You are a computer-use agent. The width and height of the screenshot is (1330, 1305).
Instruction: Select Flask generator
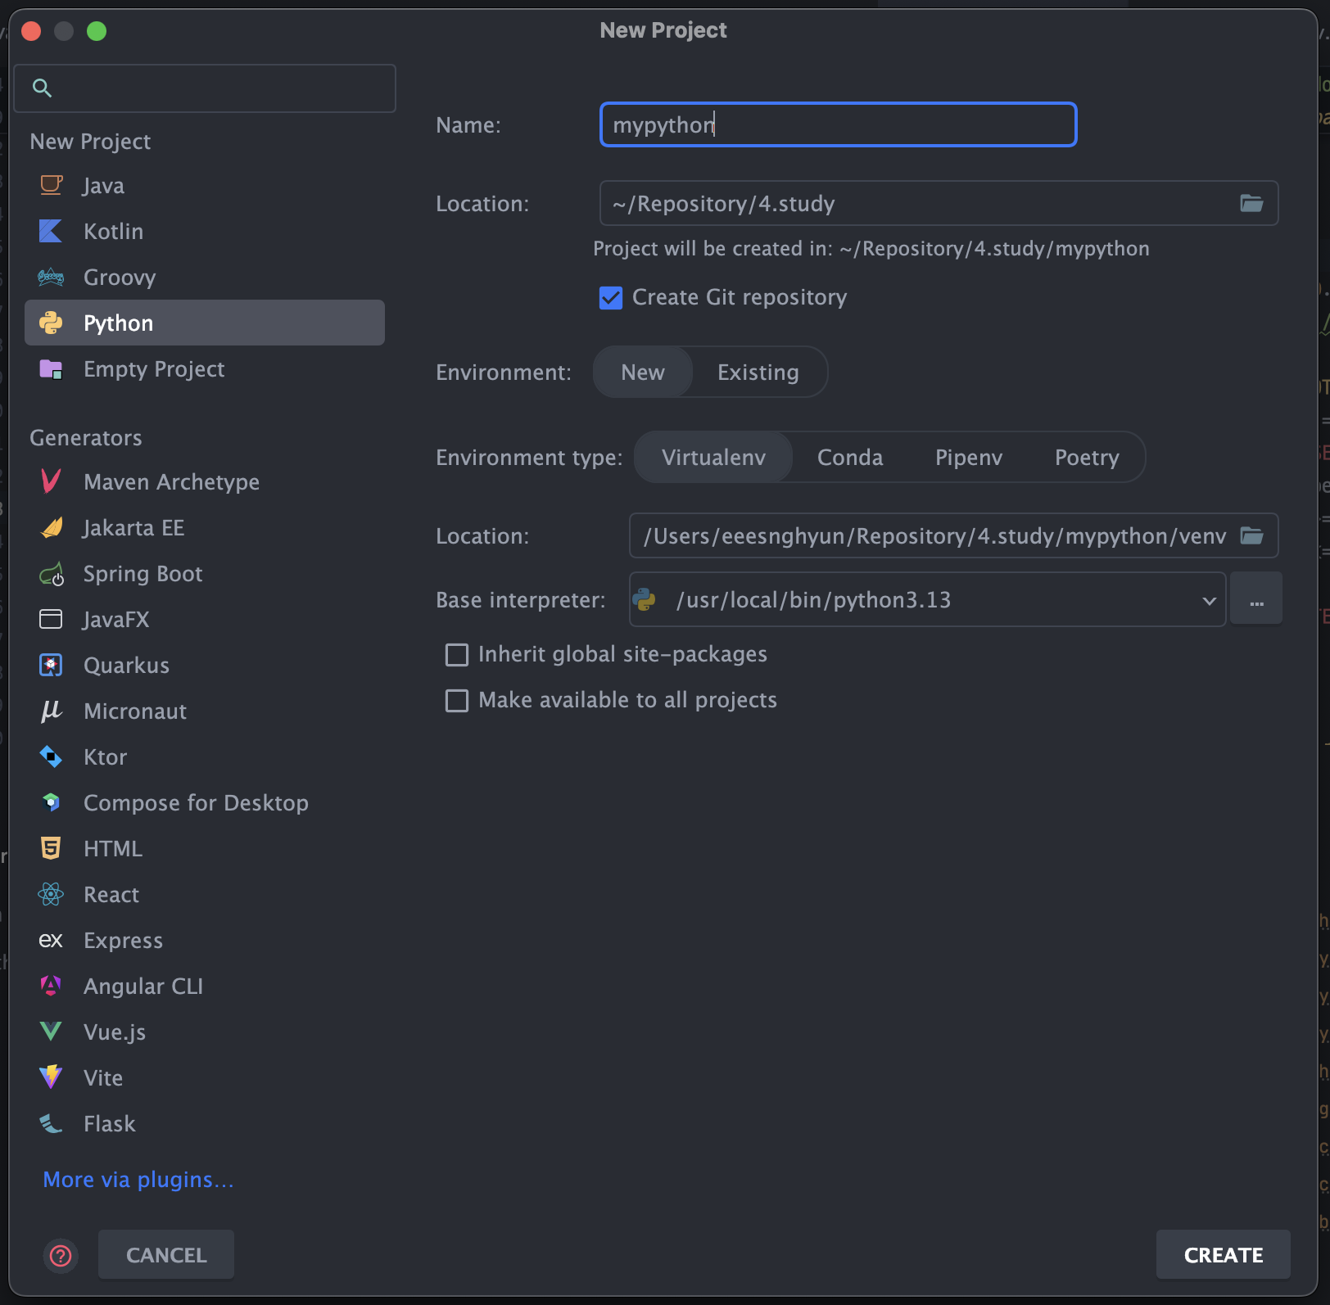(x=205, y=1123)
